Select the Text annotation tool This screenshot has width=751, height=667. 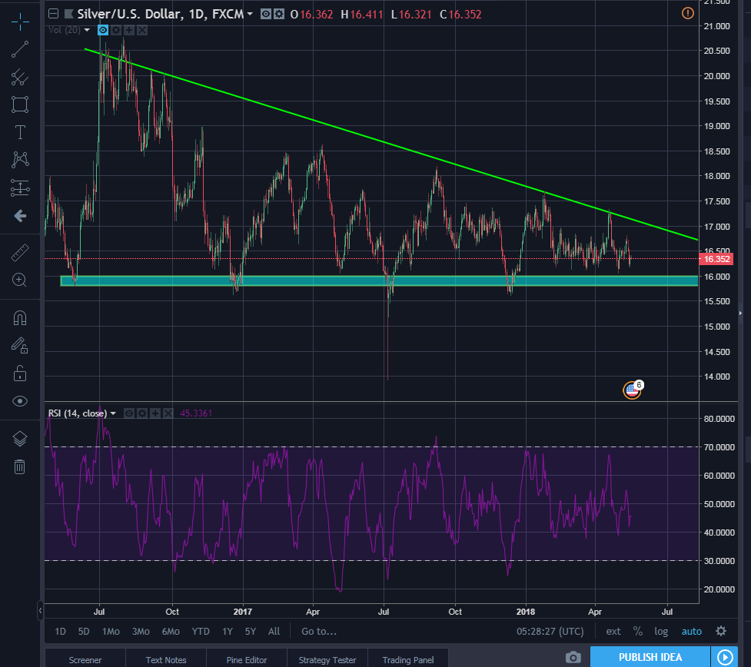[x=20, y=132]
